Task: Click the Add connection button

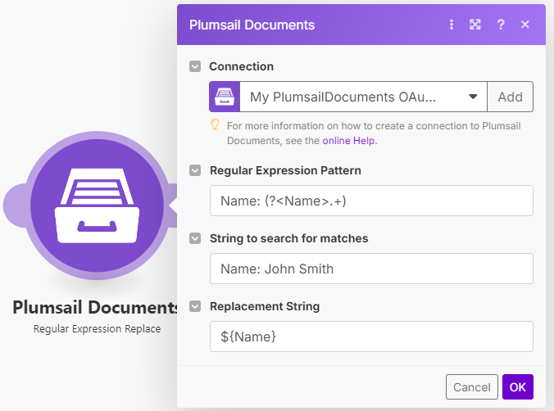Action: coord(511,97)
